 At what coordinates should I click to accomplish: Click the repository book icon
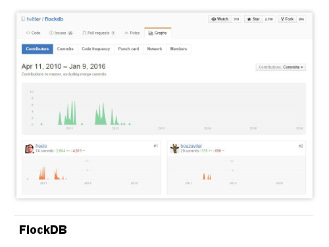(x=23, y=19)
